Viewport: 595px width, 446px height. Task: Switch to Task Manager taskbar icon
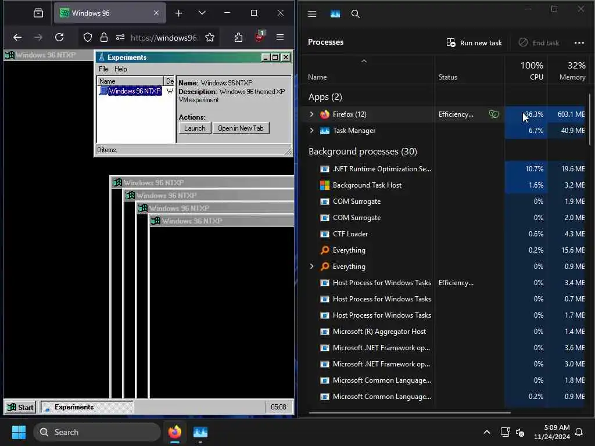click(x=200, y=432)
